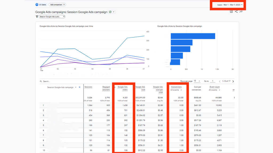Click the total Event count value 44,885
The width and height of the screenshot is (273, 153).
coord(219,98)
